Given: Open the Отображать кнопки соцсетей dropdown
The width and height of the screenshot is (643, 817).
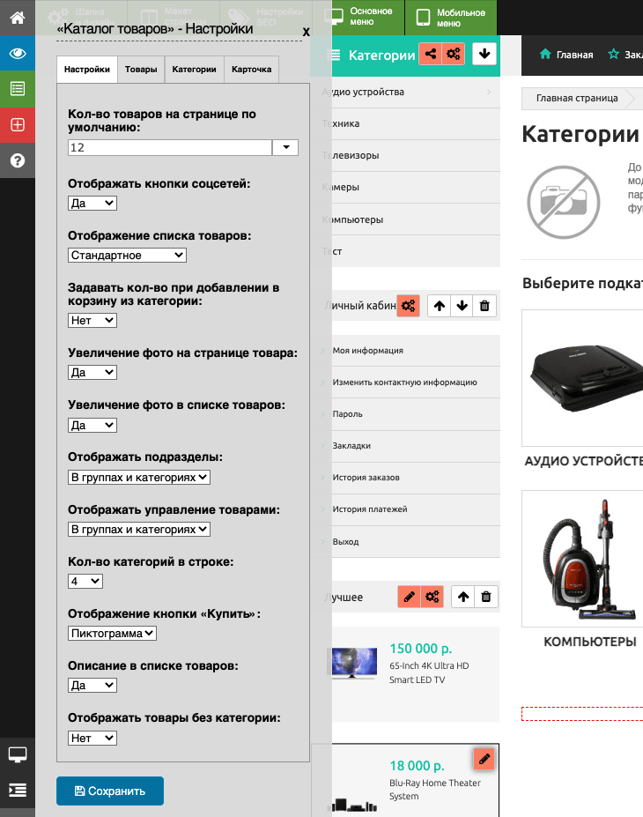Looking at the screenshot, I should click(x=92, y=204).
